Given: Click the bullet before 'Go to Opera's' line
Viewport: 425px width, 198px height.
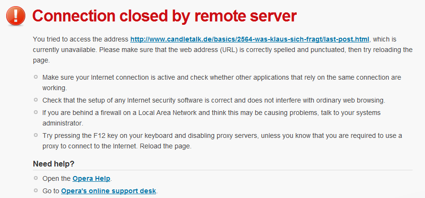Looking at the screenshot, I should (x=36, y=190).
